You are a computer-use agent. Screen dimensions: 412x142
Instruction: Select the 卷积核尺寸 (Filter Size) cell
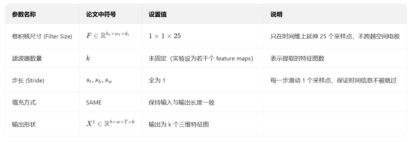pos(42,36)
